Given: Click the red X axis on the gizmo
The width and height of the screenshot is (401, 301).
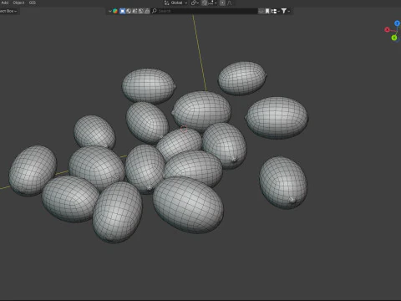Looking at the screenshot, I should 387,29.
